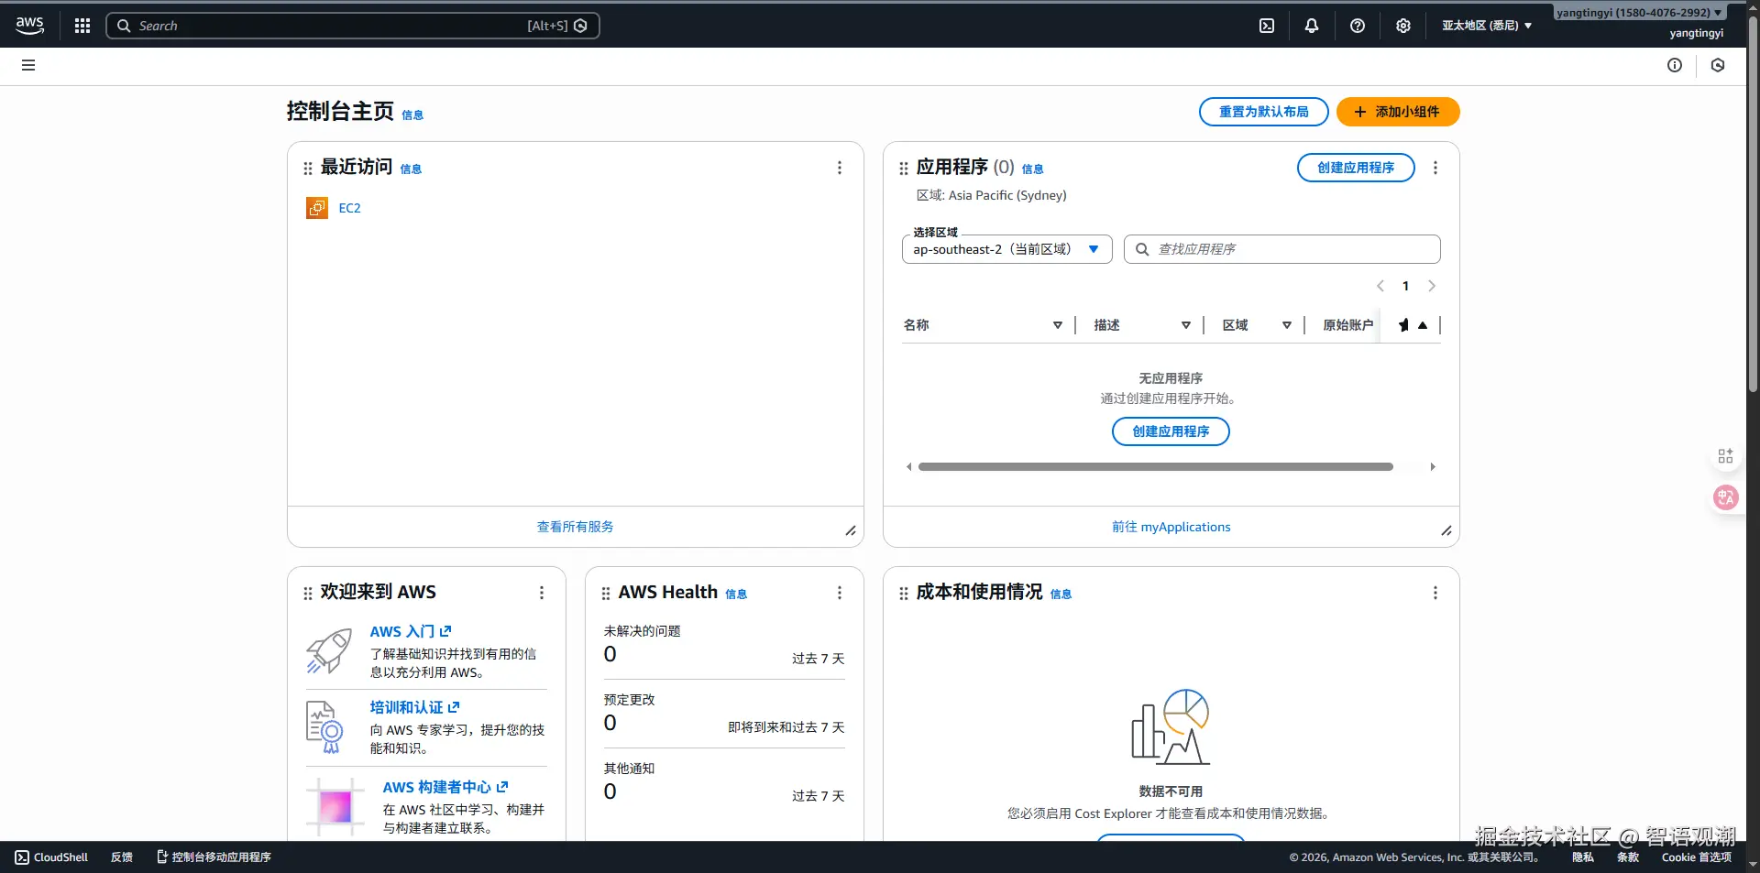Open the notifications bell
The image size is (1760, 873).
1312,26
